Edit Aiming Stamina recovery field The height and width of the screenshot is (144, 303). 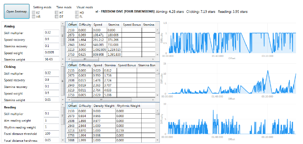tap(52, 46)
